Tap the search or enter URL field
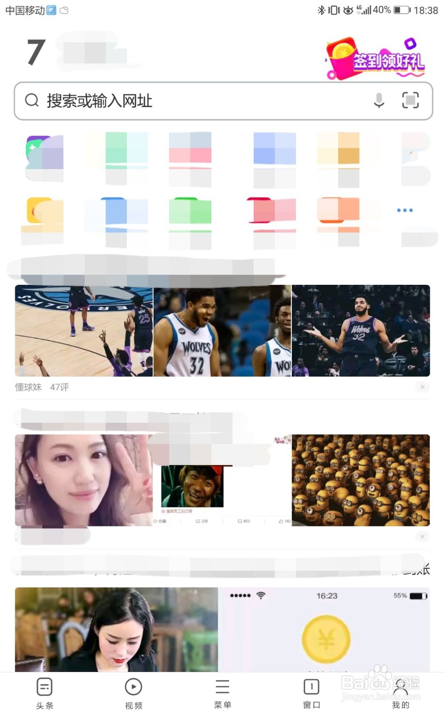Viewport: 445px width, 712px height. 223,101
